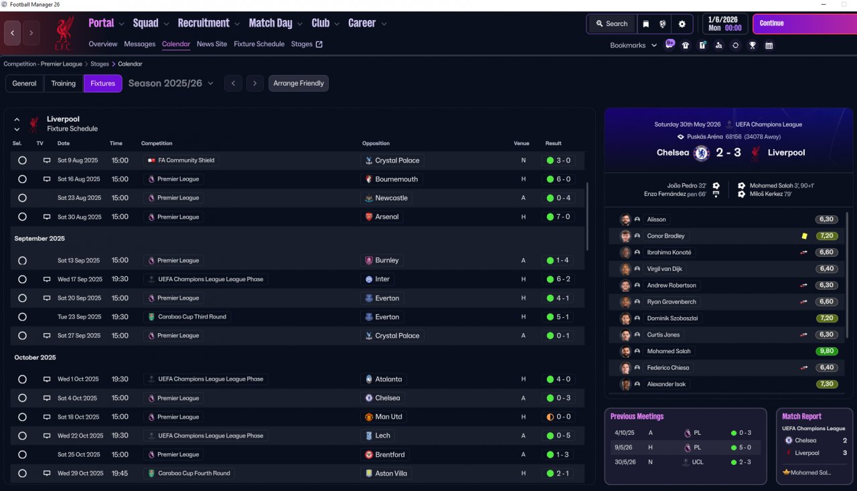Select the Newcastle fixture radio button
Image resolution: width=857 pixels, height=491 pixels.
[x=22, y=198]
